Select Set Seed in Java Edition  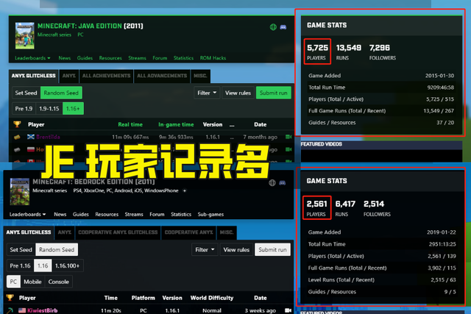26,93
